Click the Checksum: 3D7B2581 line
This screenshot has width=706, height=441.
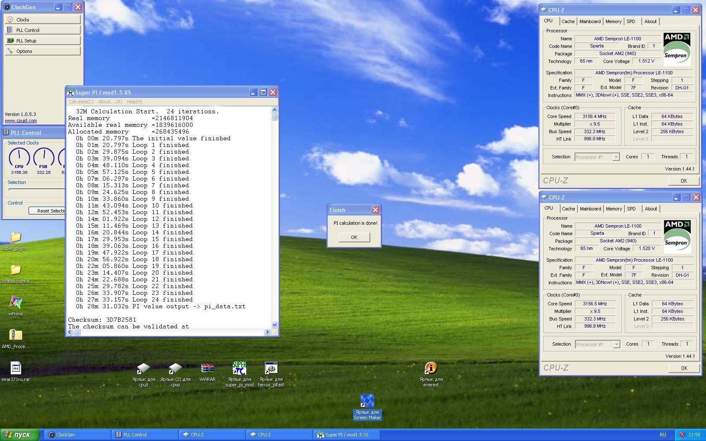pyautogui.click(x=102, y=320)
